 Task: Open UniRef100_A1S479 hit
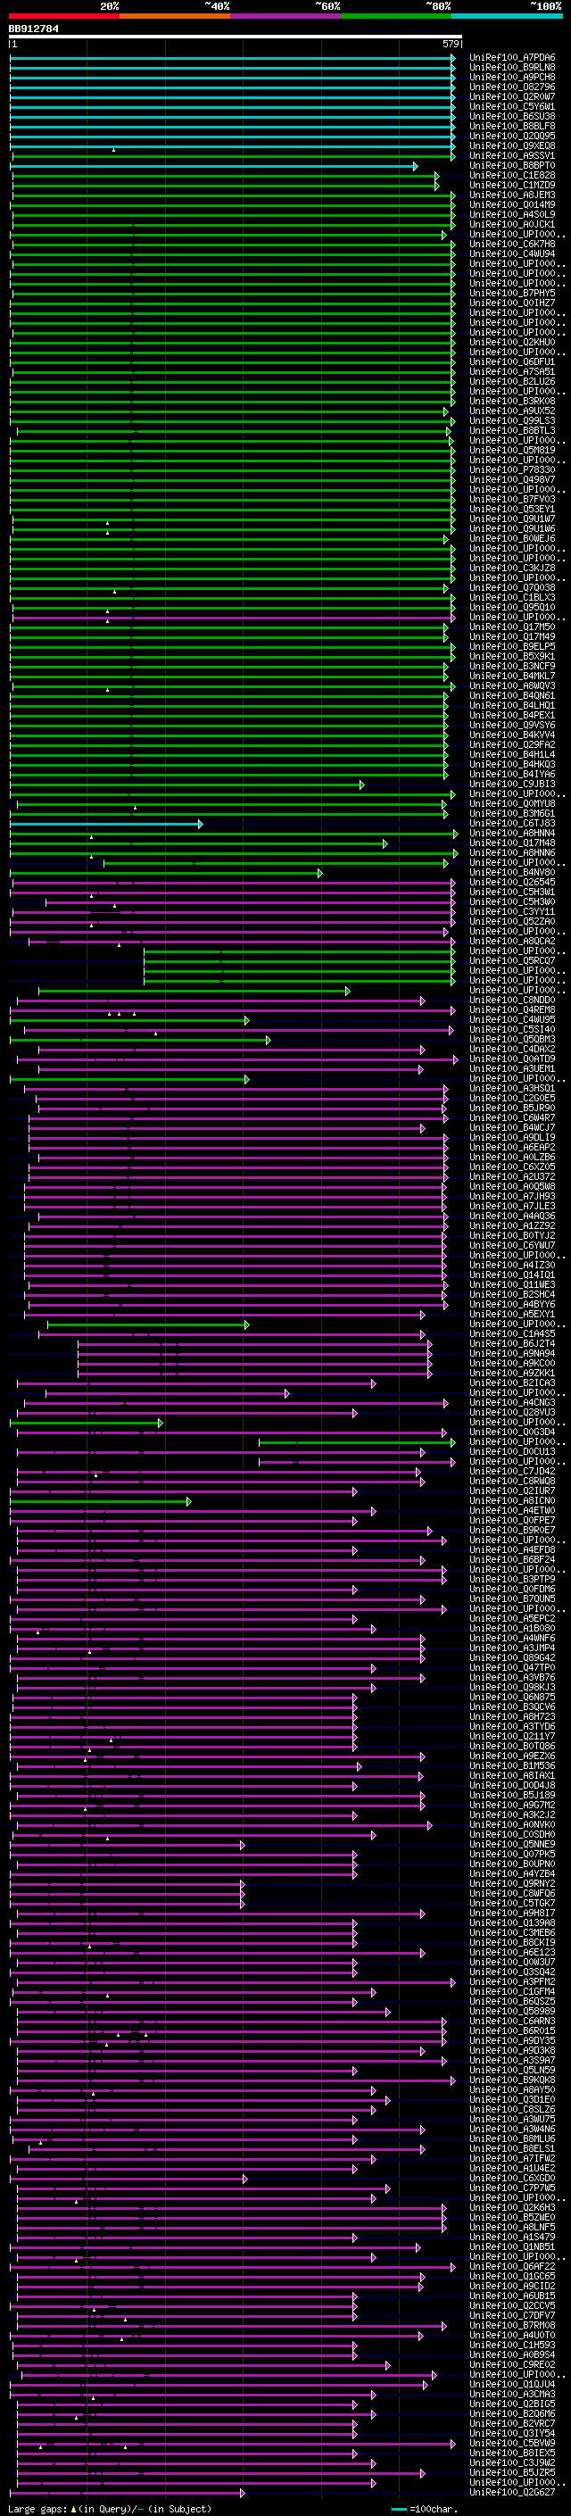coord(512,2237)
